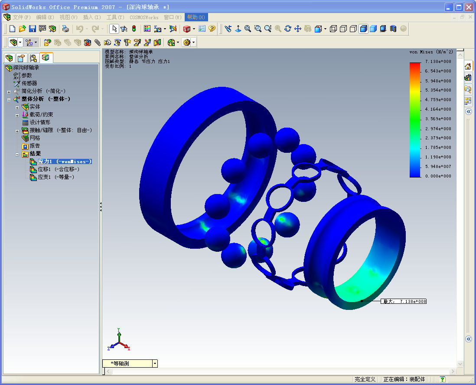
Task: Click the Options checklist icon
Action: pos(202,29)
